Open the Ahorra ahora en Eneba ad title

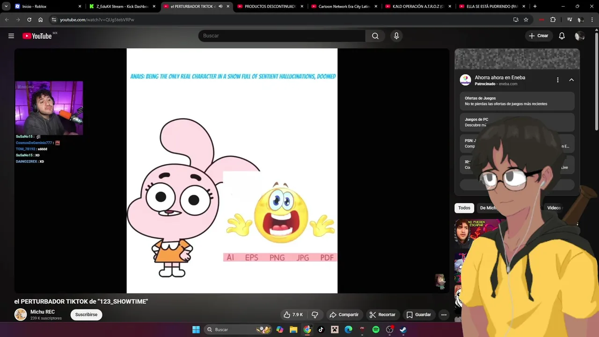pos(500,78)
